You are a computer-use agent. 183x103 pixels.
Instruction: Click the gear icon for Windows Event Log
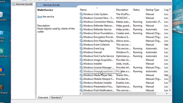point(81,48)
